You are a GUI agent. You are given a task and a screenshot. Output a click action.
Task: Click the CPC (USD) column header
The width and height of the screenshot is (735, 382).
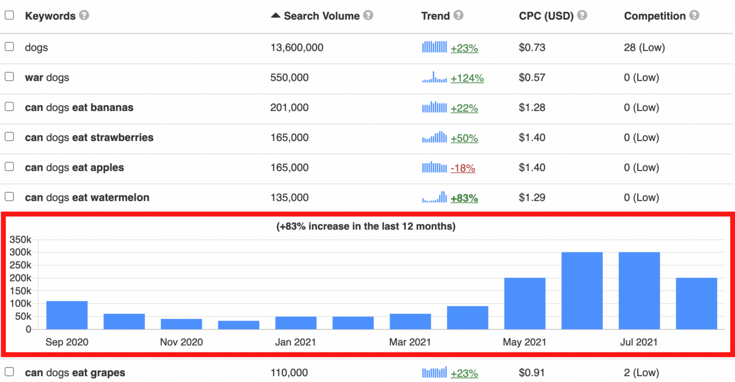(546, 16)
